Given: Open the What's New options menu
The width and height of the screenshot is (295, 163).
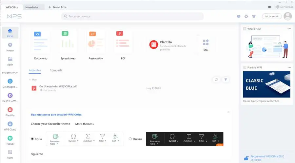Looking at the screenshot, I should [x=289, y=29].
